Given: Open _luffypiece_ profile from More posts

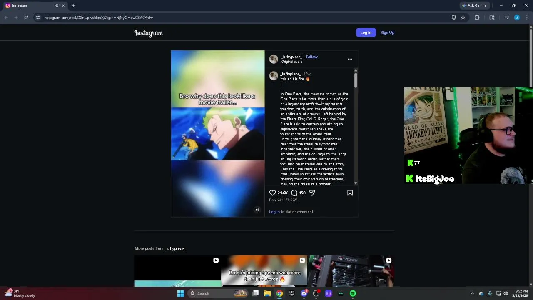Looking at the screenshot, I should tap(175, 248).
